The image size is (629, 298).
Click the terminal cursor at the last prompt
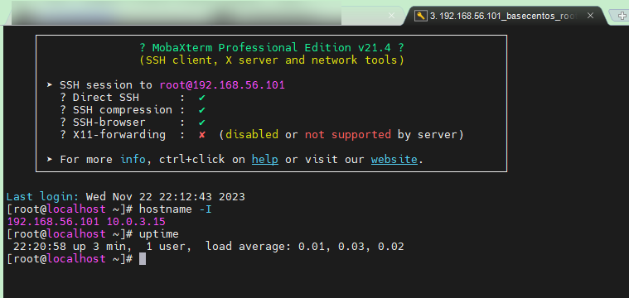143,259
